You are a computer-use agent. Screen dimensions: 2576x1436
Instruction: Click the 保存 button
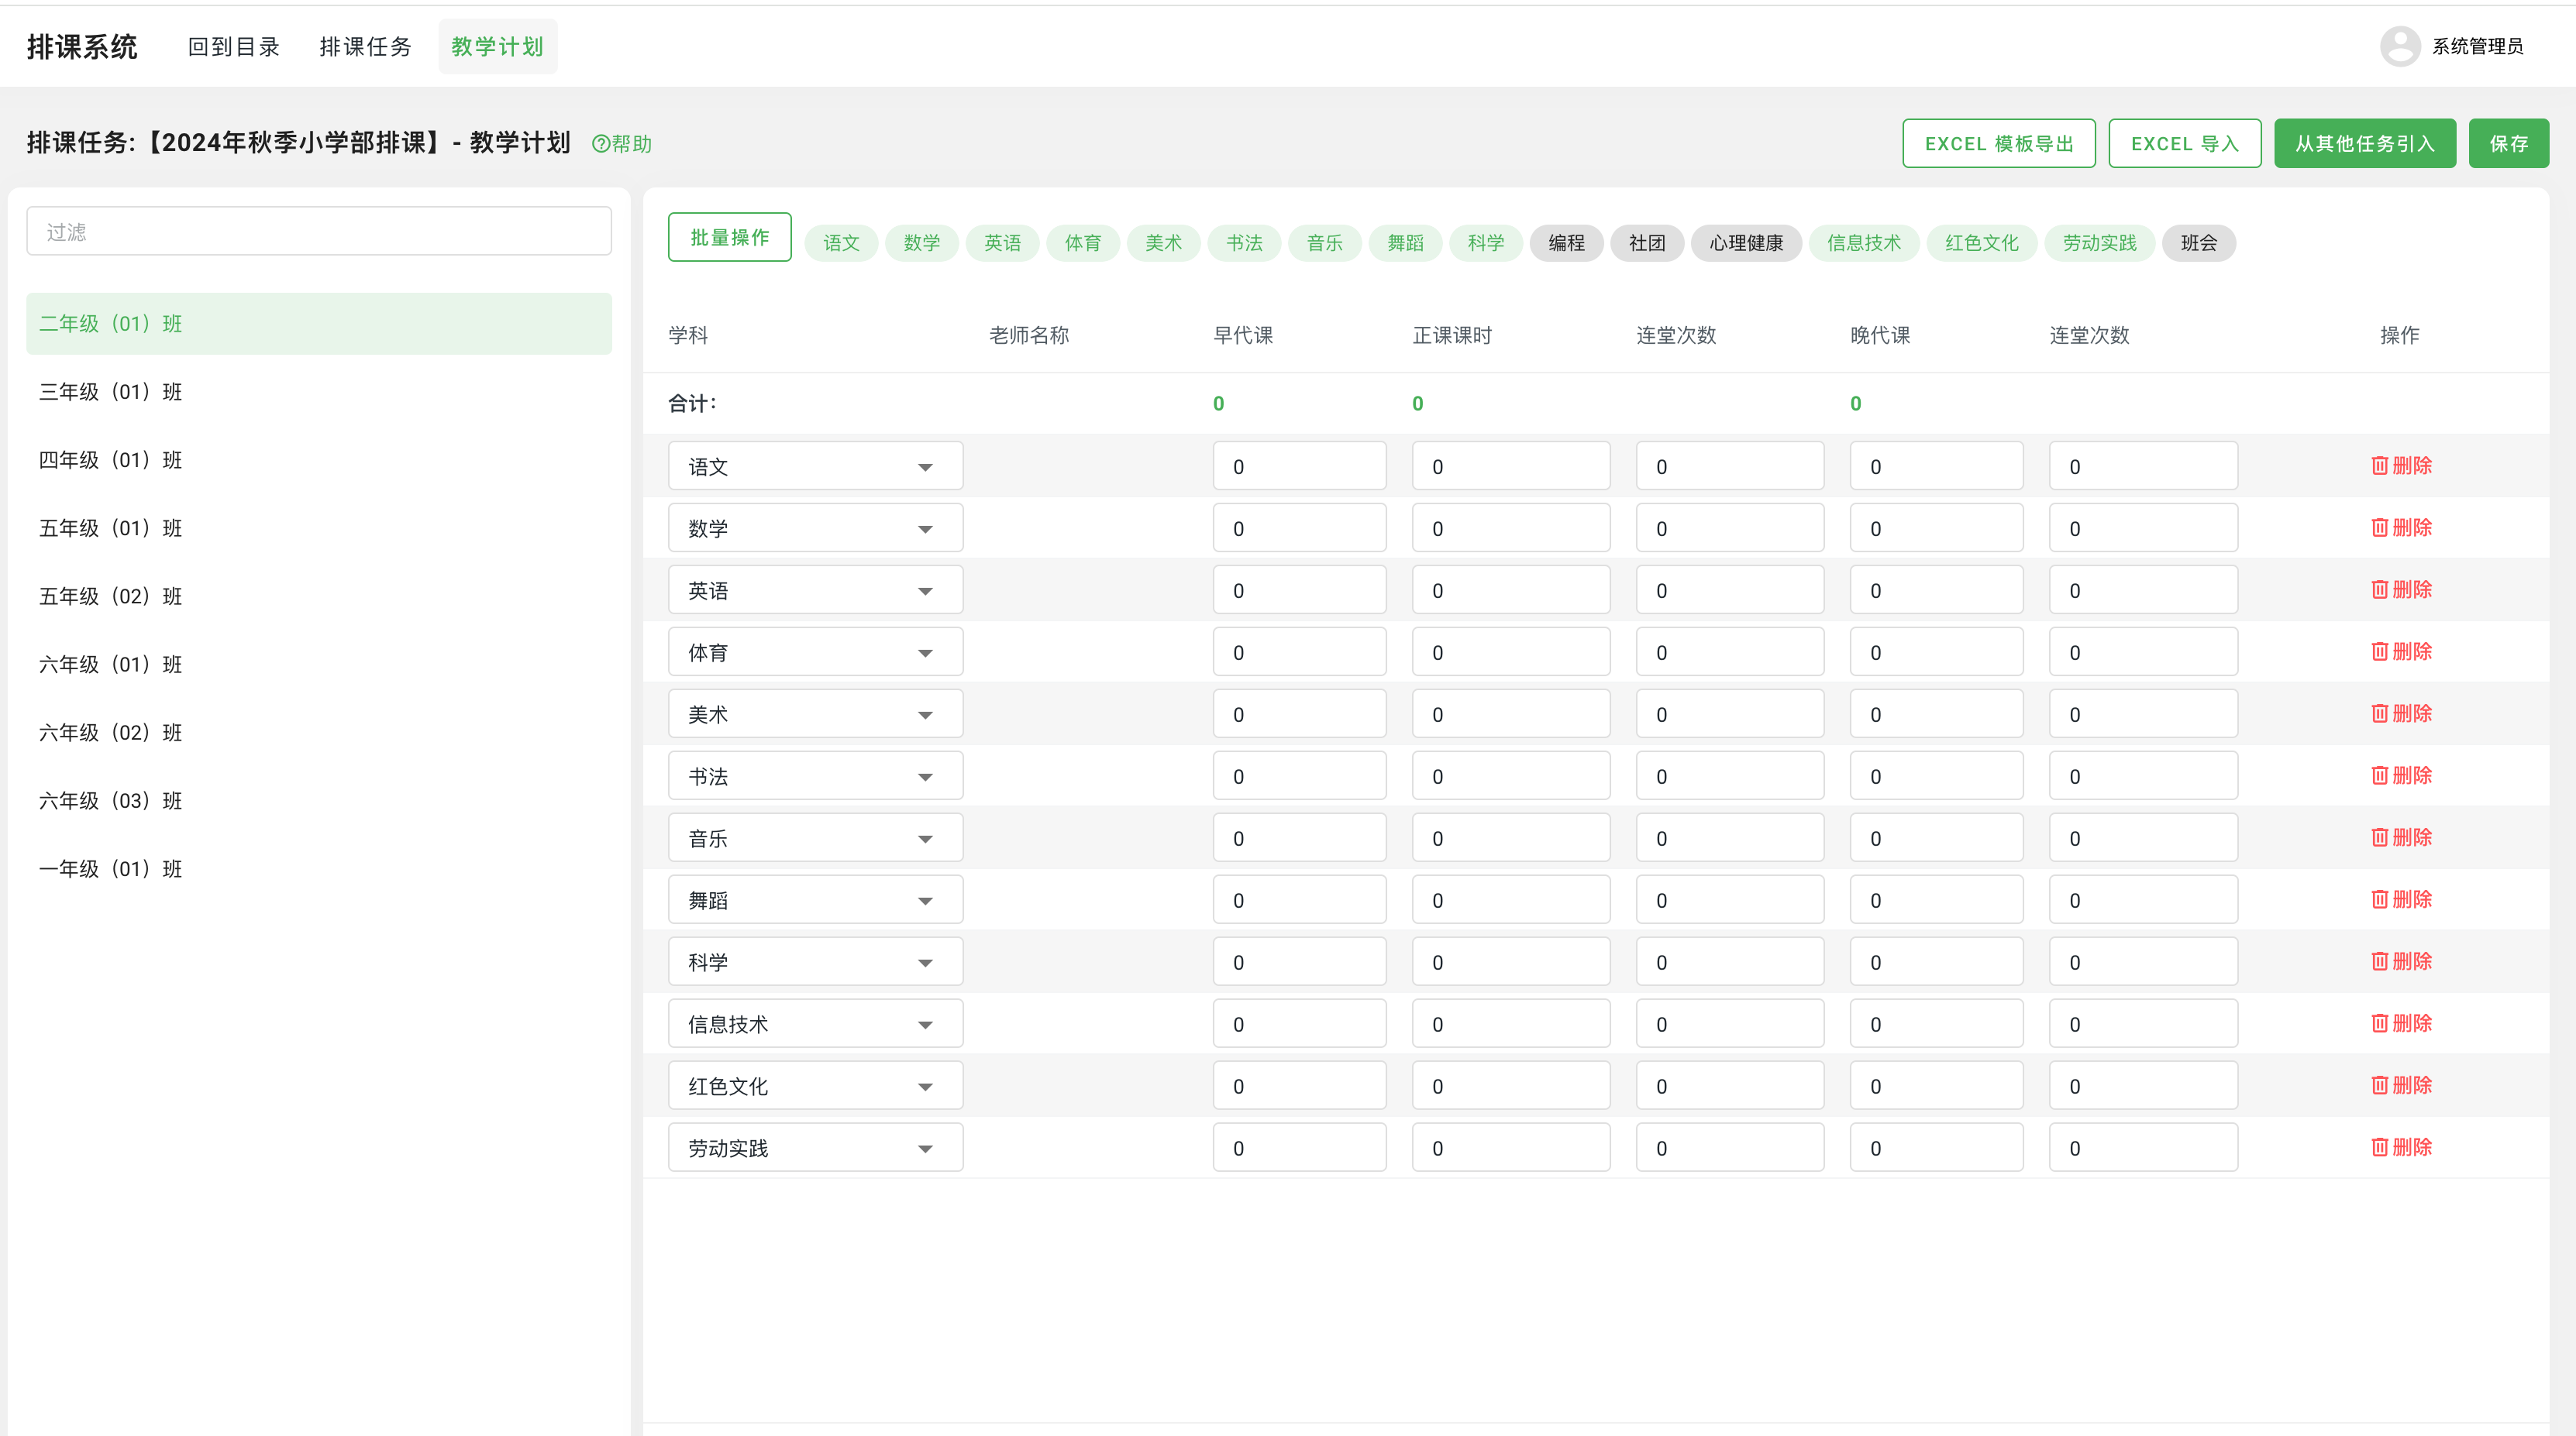(x=2509, y=143)
